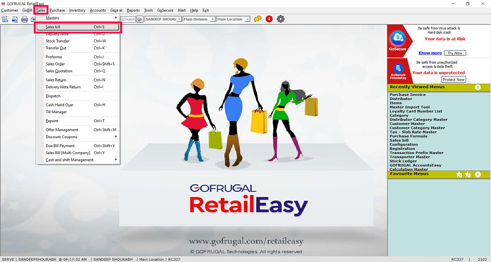Select Proforma in the Sales menu
The height and width of the screenshot is (262, 491).
(x=78, y=57)
